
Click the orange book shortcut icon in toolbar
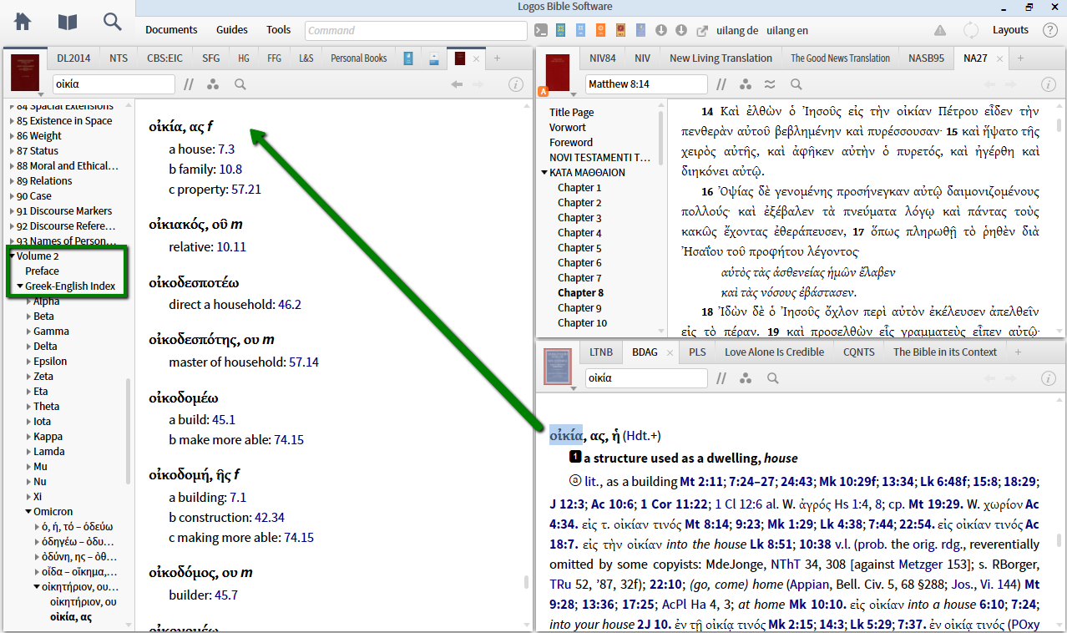(601, 30)
